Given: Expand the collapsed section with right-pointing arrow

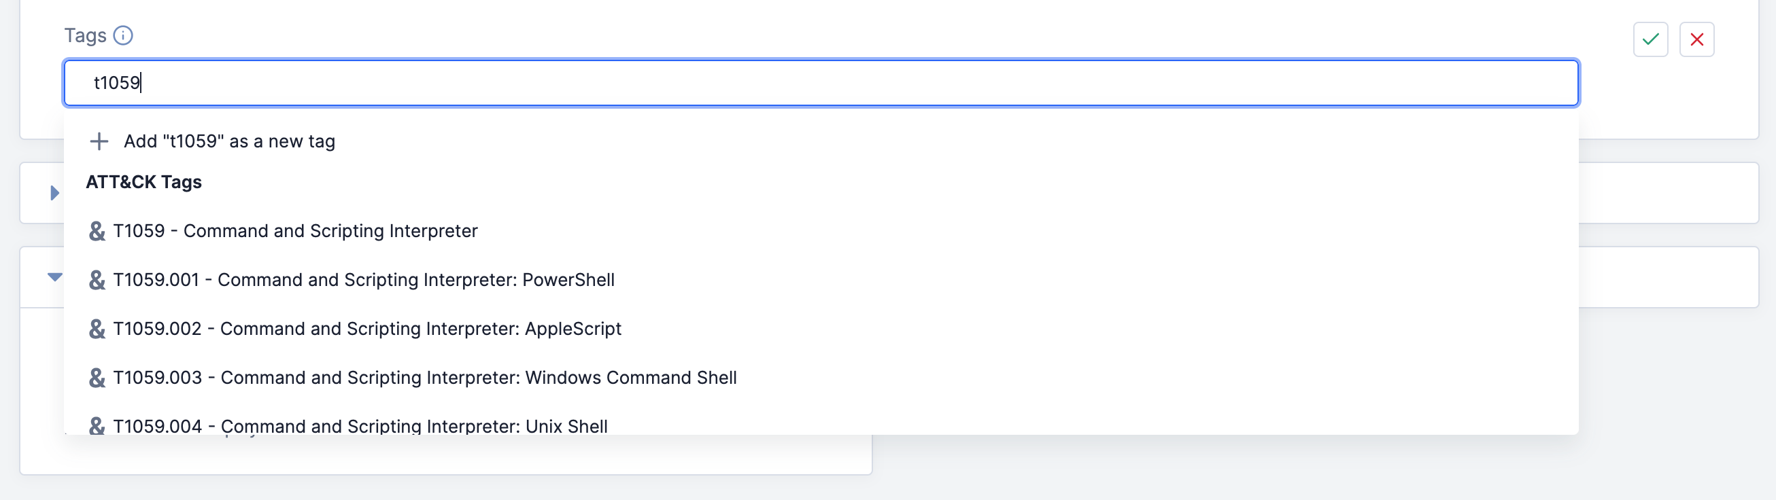Looking at the screenshot, I should click(x=54, y=193).
